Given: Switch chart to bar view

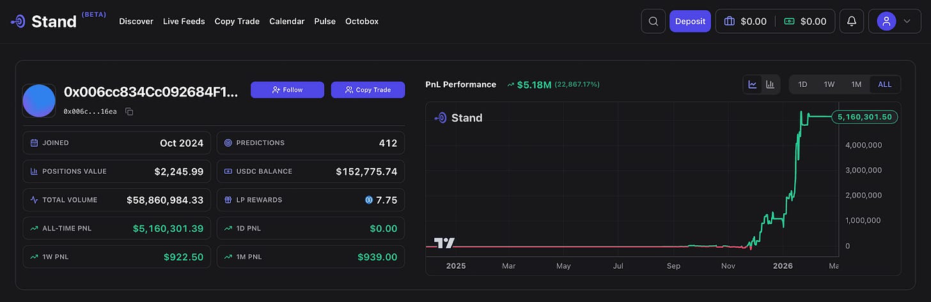Looking at the screenshot, I should click(771, 84).
